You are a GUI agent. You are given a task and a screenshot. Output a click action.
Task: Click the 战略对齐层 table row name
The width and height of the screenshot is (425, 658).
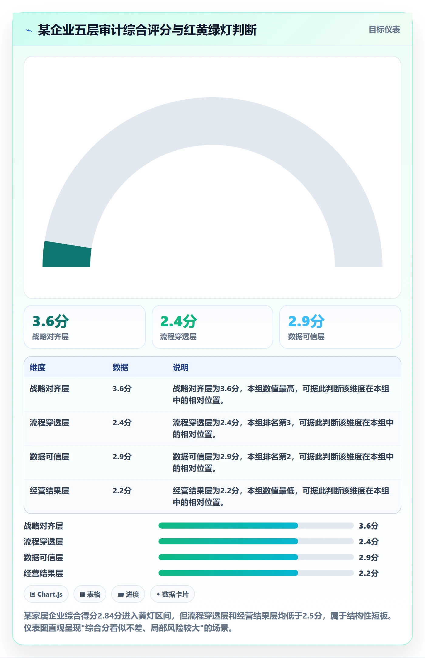(49, 389)
